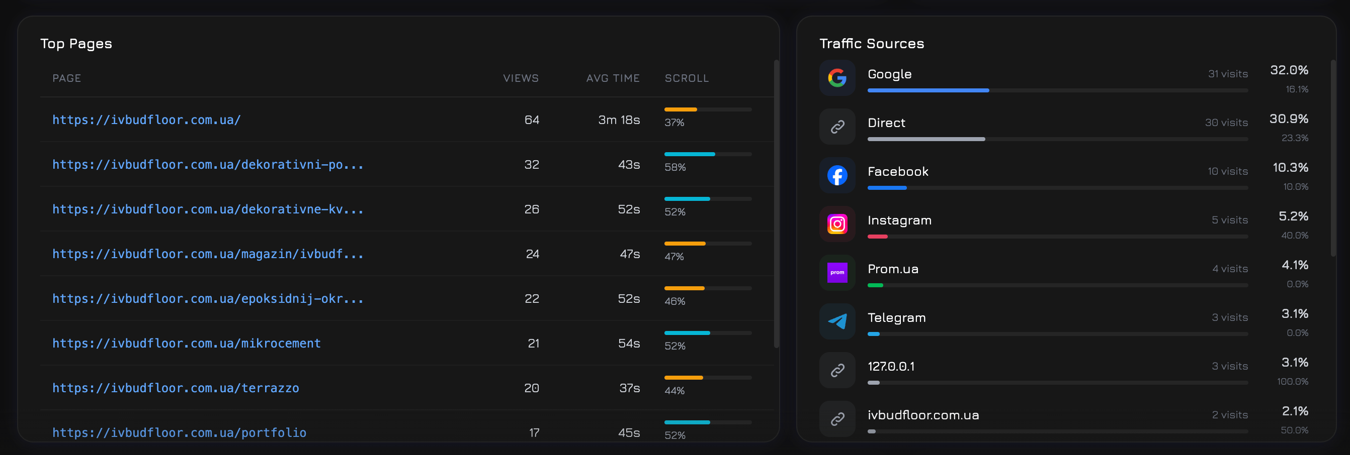Open the epoksidnij-okr... page link

(208, 299)
